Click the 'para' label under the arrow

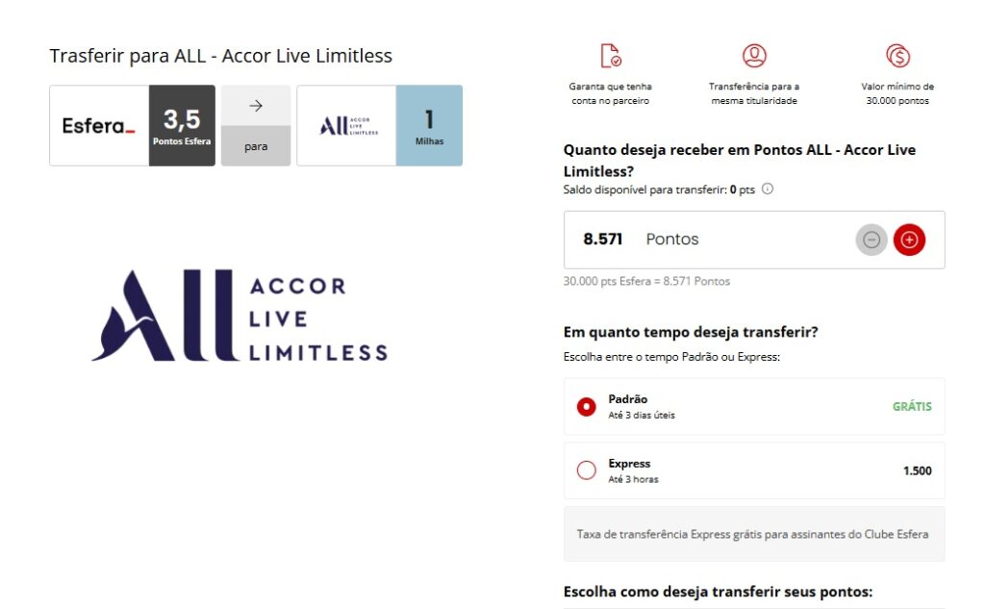tap(256, 146)
